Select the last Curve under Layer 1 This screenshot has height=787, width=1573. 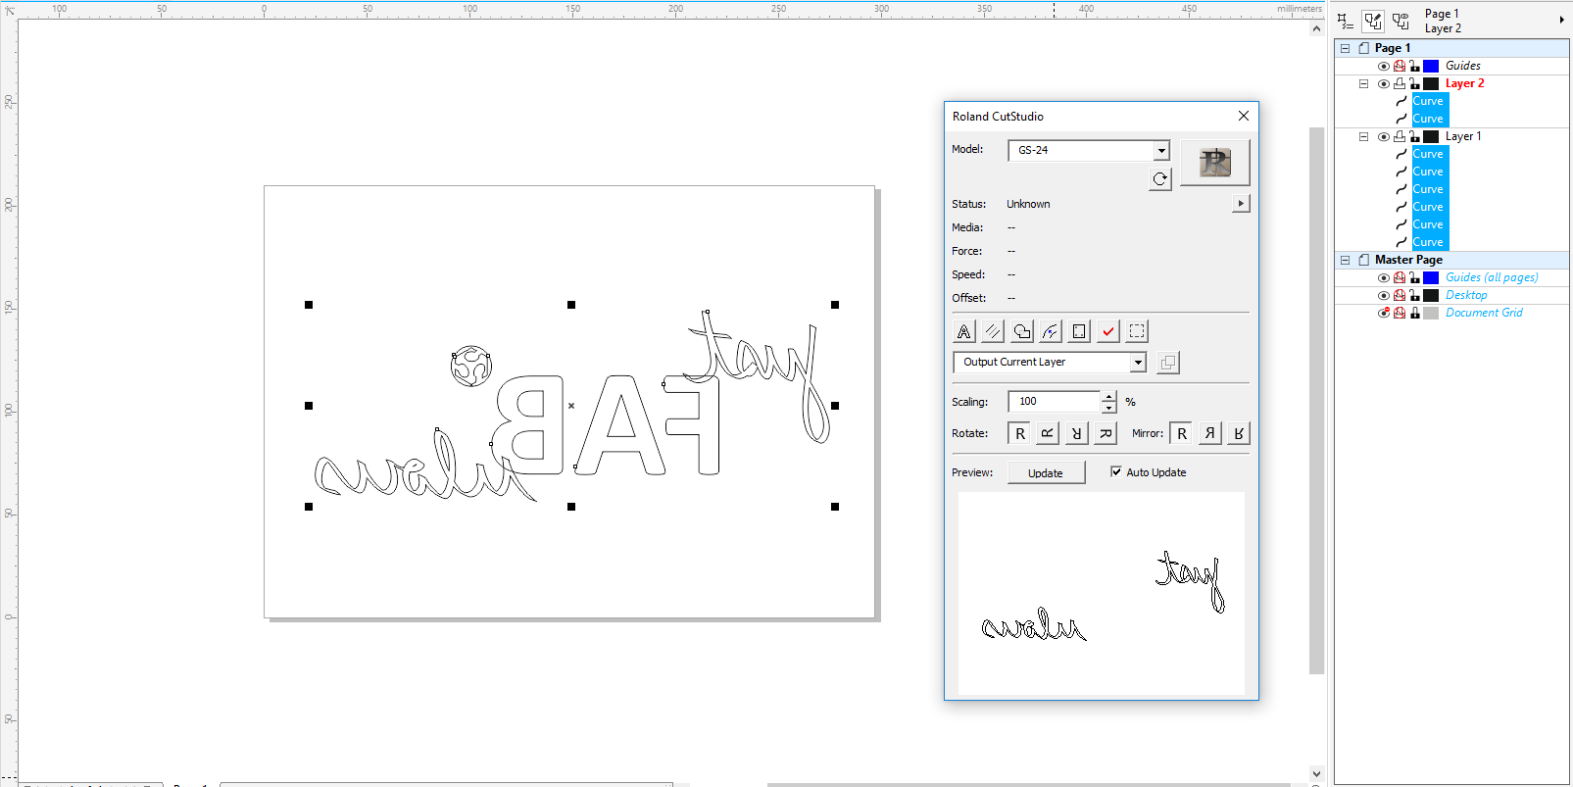(x=1428, y=242)
